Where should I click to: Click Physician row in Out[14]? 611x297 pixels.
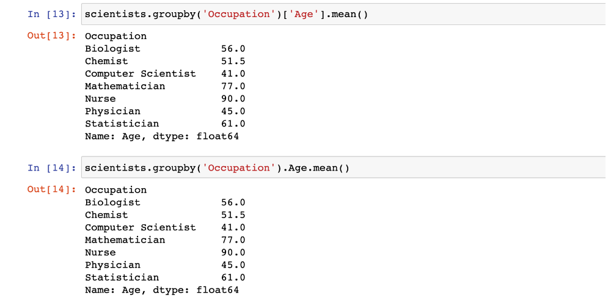(165, 265)
